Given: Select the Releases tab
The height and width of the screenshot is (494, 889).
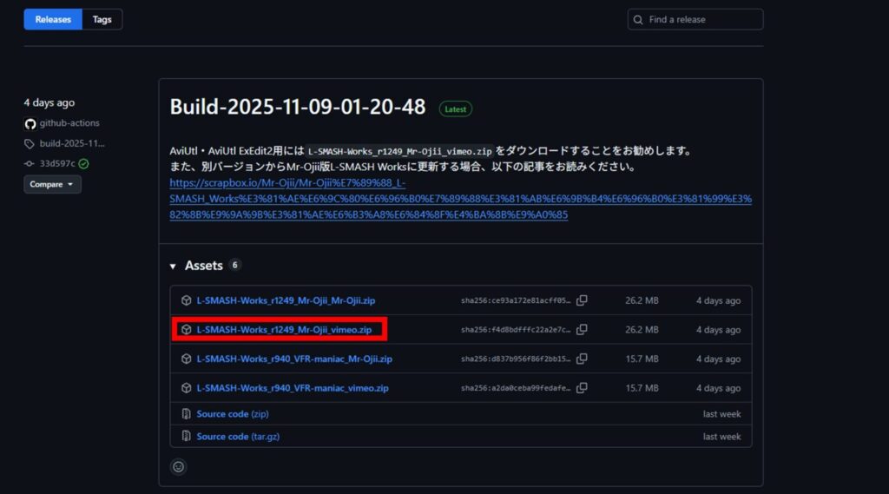Looking at the screenshot, I should point(53,19).
